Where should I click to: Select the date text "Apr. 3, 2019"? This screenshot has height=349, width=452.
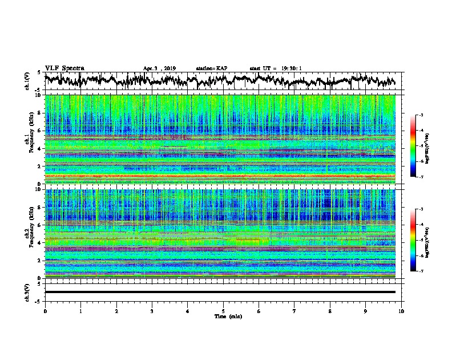click(x=159, y=68)
